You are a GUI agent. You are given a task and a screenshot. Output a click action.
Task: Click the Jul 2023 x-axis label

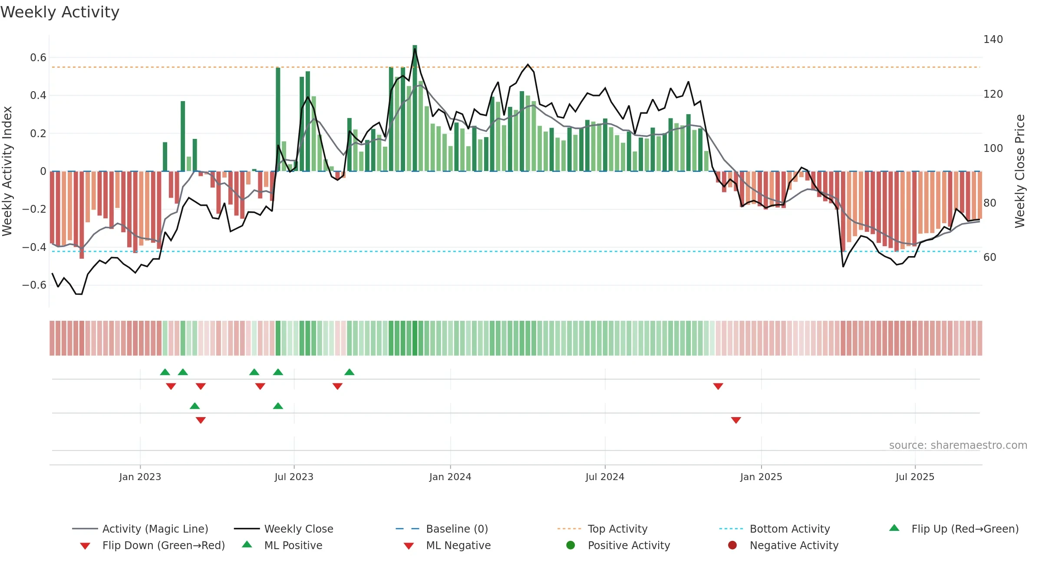coord(294,477)
